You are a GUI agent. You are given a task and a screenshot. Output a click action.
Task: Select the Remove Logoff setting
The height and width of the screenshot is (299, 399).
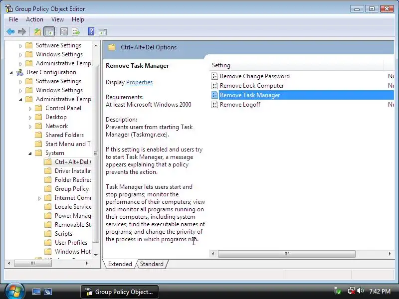(x=240, y=105)
